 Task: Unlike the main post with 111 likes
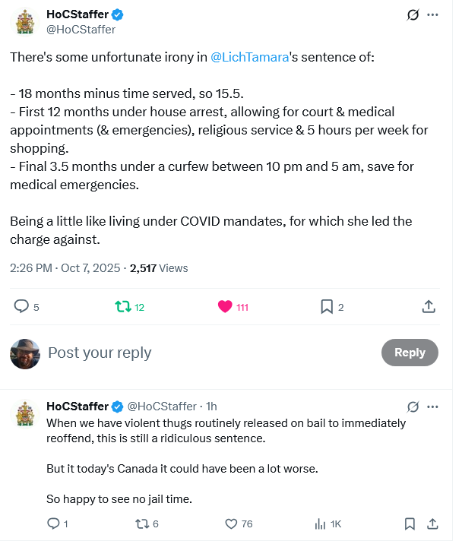(x=225, y=306)
